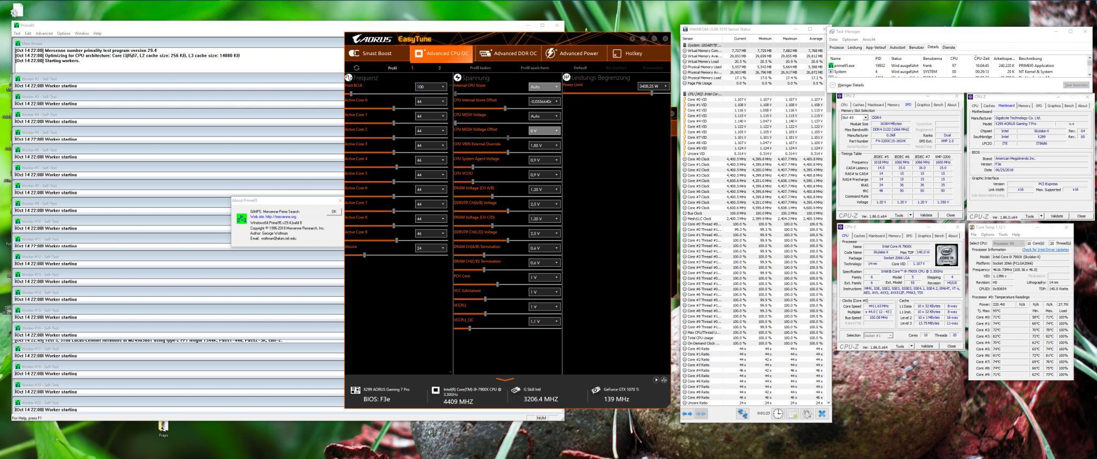
Task: Open Internal CPU Vcore dropdown
Action: coord(544,87)
